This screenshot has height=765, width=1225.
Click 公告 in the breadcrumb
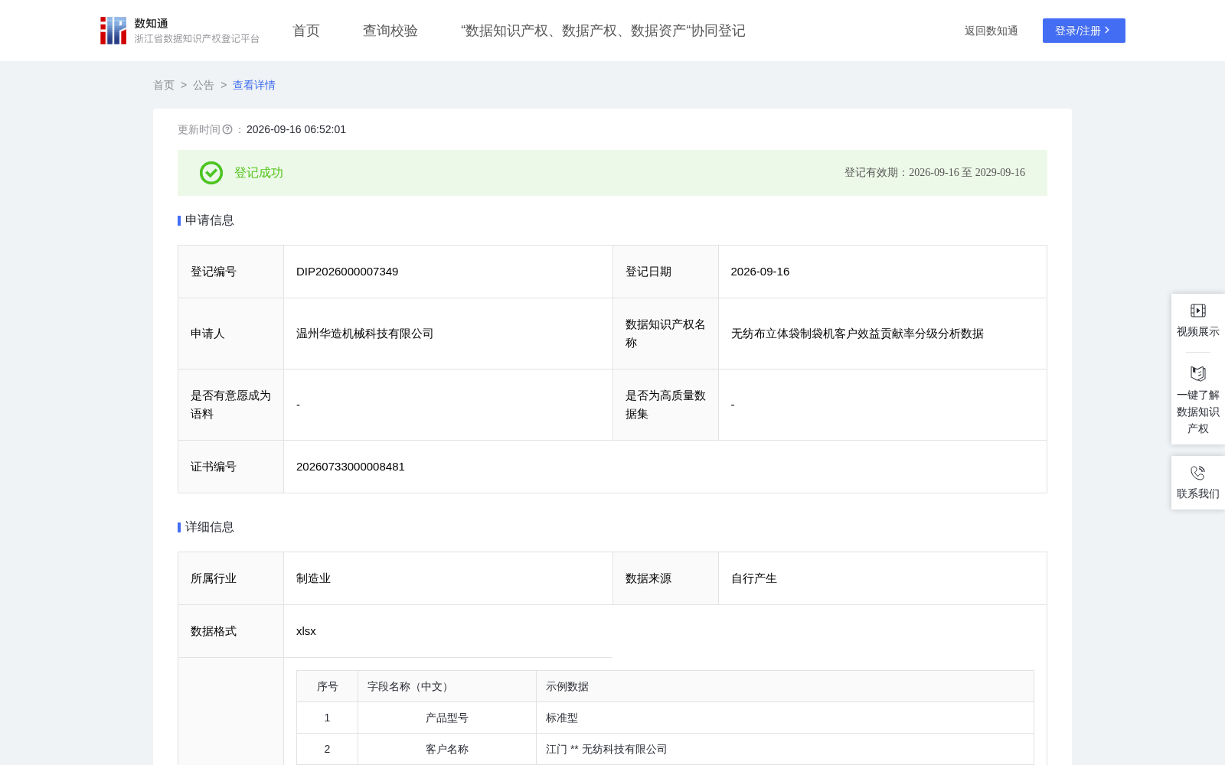(x=204, y=85)
